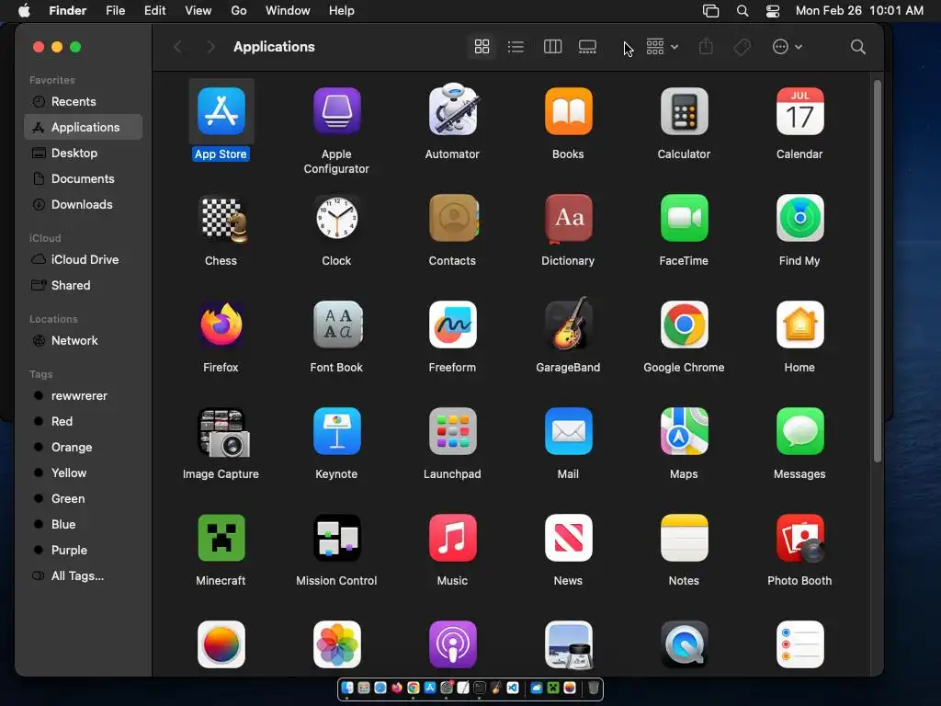Open Desktop in the sidebar
Screen dimensions: 941x706
(x=84, y=154)
